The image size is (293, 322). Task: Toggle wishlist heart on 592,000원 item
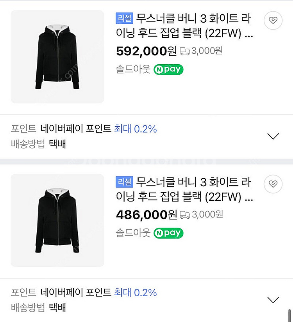click(273, 21)
